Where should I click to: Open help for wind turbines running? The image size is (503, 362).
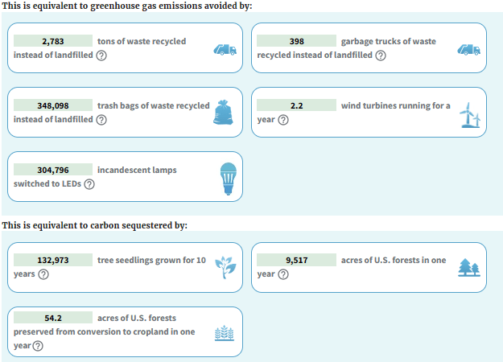click(283, 120)
